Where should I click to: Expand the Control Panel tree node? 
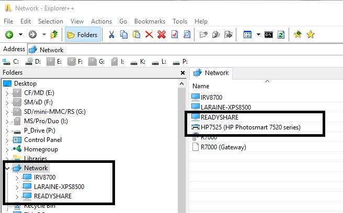[x=7, y=140]
